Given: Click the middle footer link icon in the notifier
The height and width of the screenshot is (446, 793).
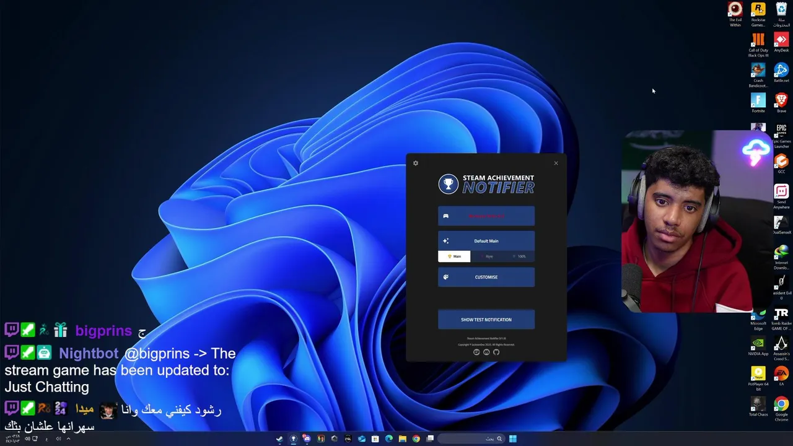Looking at the screenshot, I should tap(486, 352).
